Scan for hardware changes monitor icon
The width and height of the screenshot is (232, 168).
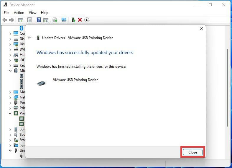tap(64, 20)
